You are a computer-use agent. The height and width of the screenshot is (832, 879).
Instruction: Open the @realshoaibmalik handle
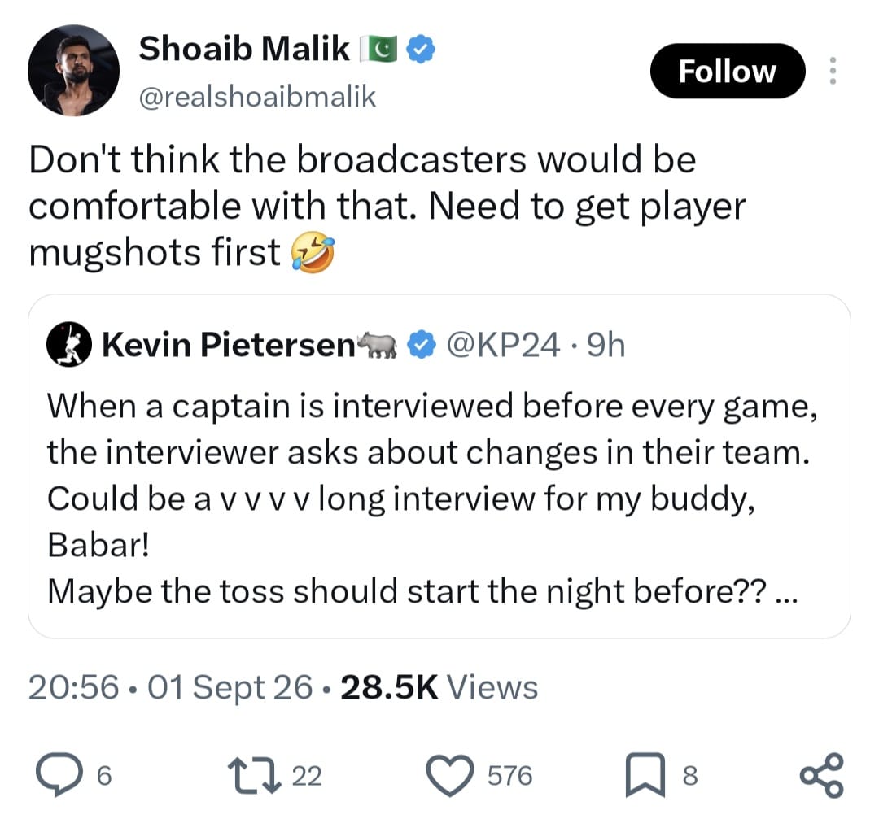[x=257, y=97]
